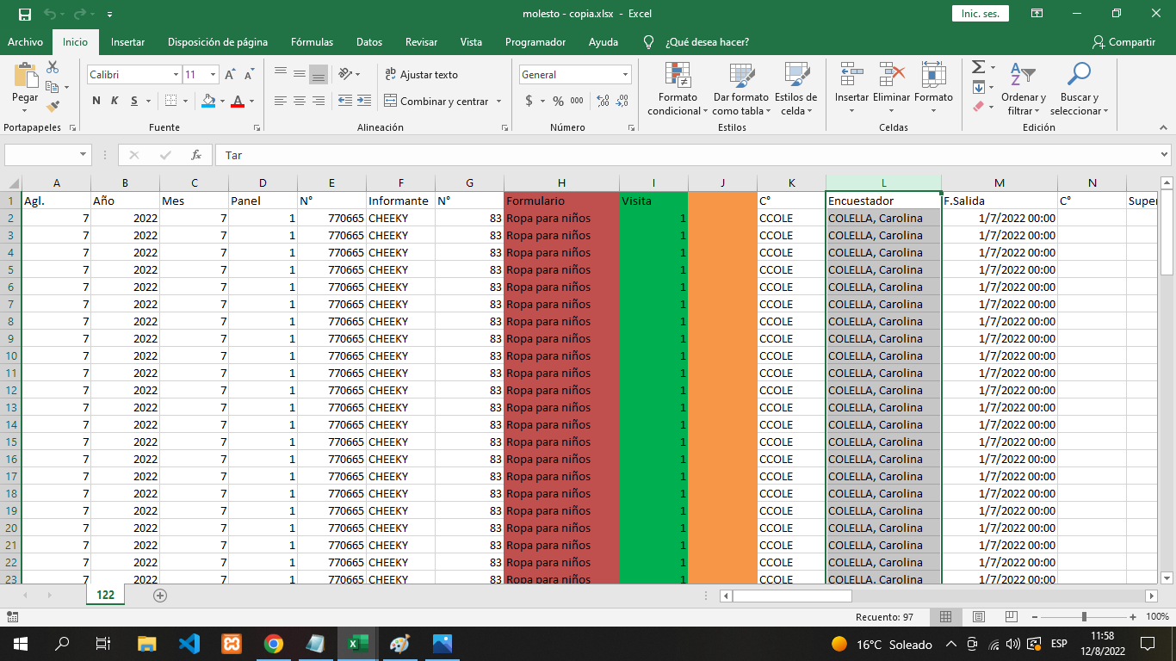
Task: Open Ordenar y filtrar dropdown
Action: [x=1024, y=89]
